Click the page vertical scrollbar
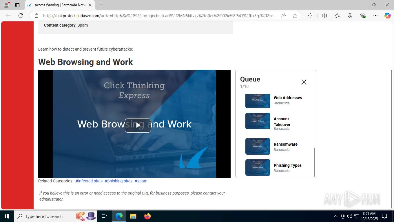394x222 pixels. coord(392,139)
